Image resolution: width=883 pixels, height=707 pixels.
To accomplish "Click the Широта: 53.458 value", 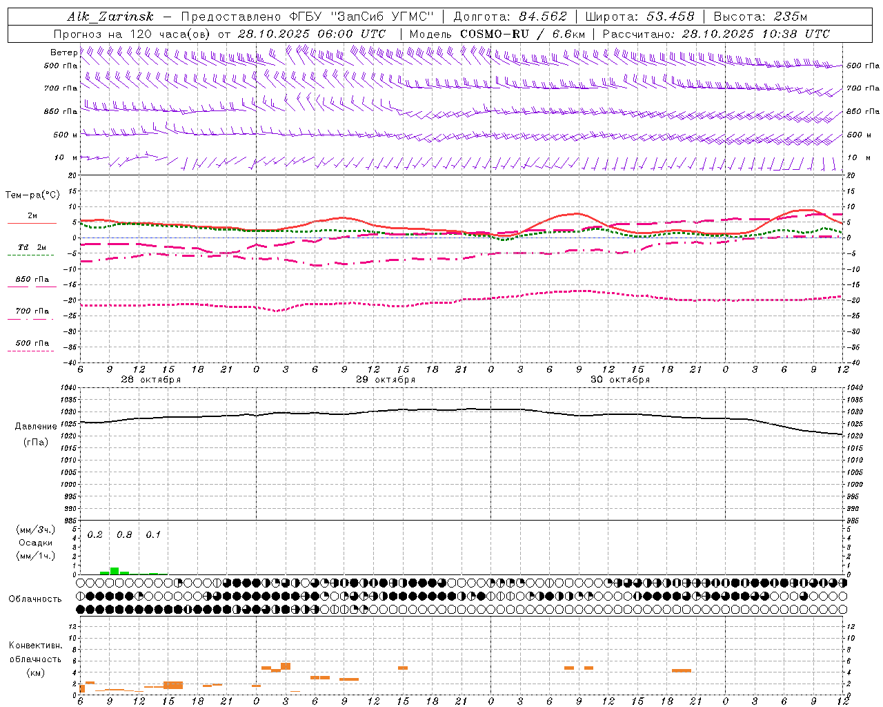I will [x=639, y=17].
